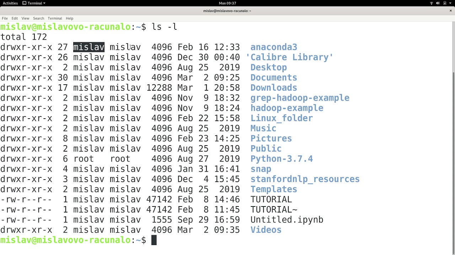455x255 pixels.
Task: Click the window title mislav@mislavovo-racunalo
Action: click(x=227, y=11)
